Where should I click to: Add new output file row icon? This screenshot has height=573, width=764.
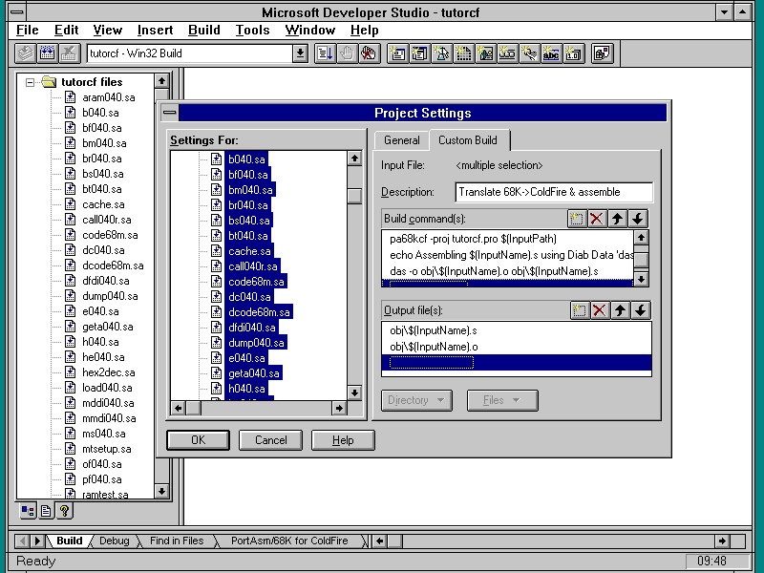point(579,310)
